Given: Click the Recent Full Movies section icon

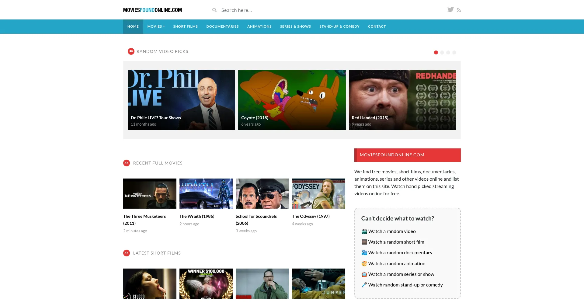Looking at the screenshot, I should click(127, 163).
